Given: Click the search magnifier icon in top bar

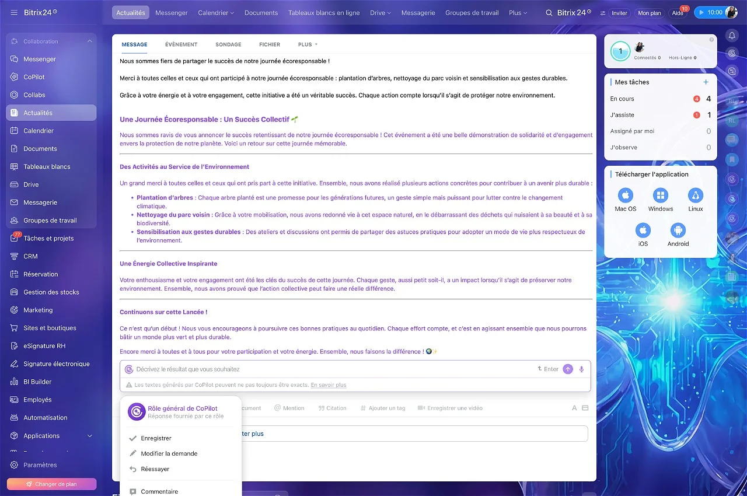Looking at the screenshot, I should point(549,13).
